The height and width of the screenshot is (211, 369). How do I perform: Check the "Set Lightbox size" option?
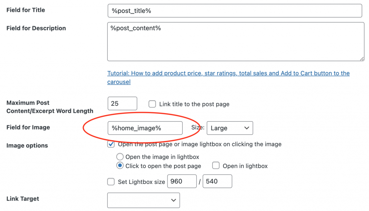pyautogui.click(x=111, y=182)
